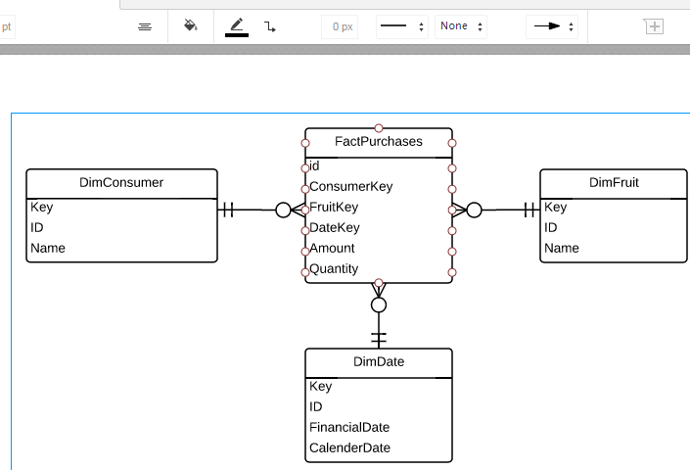This screenshot has height=470, width=690.
Task: Click the FinancialDate field in DimDate
Action: click(x=349, y=427)
